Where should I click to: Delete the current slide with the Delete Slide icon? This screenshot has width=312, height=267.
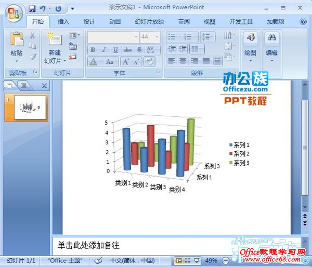pos(73,57)
